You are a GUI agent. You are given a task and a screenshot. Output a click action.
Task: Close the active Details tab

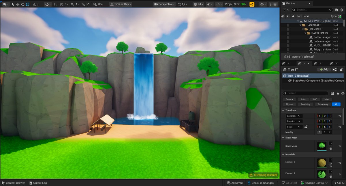click(x=309, y=63)
